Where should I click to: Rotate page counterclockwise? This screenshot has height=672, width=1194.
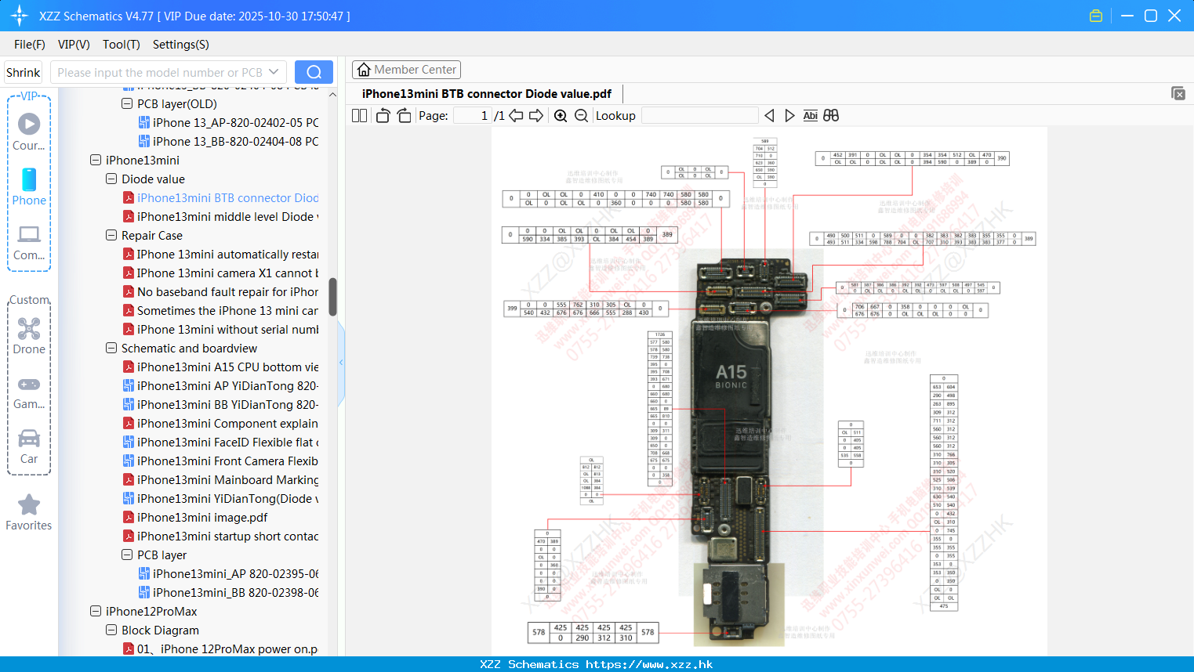(383, 115)
